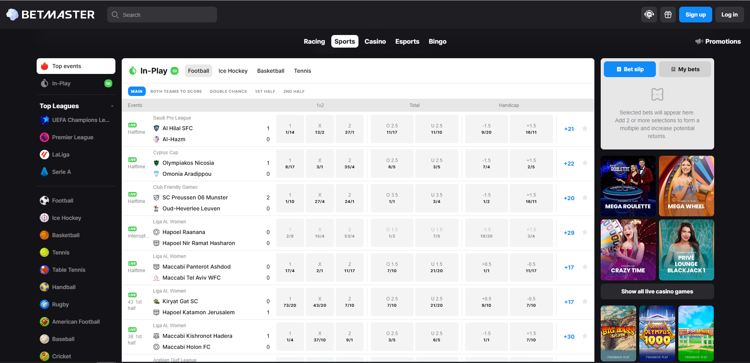Viewport: 750px width, 363px height.
Task: Open the Handball sport icon
Action: pos(45,287)
